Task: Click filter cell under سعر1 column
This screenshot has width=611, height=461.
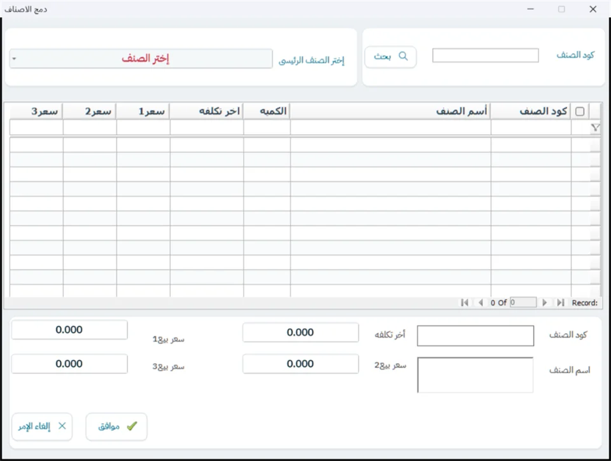Action: pyautogui.click(x=143, y=127)
